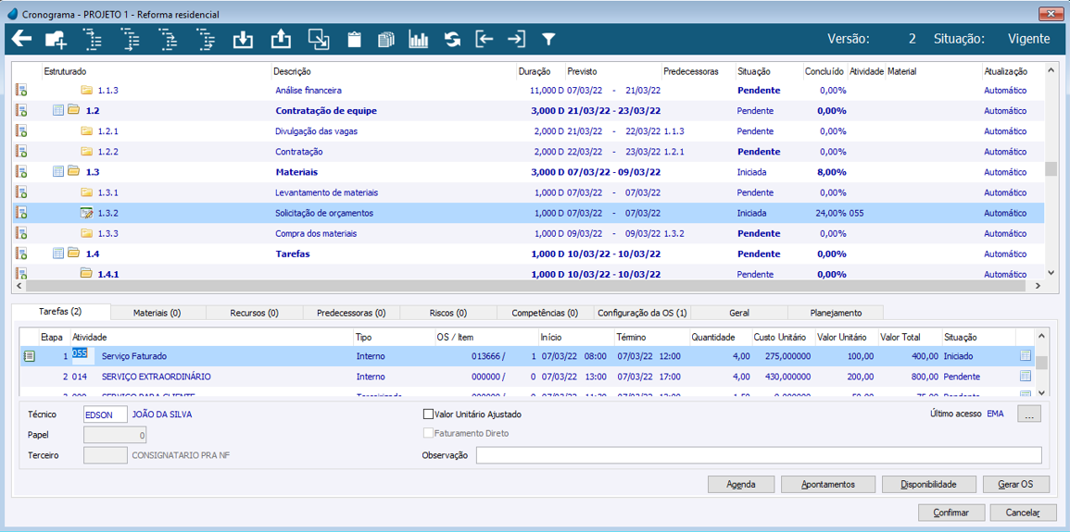The height and width of the screenshot is (532, 1070).
Task: Click the table icon beside item 1.4
Action: click(58, 254)
